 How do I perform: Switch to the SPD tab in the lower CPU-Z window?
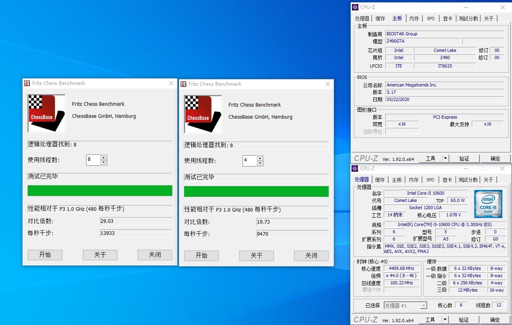point(430,180)
